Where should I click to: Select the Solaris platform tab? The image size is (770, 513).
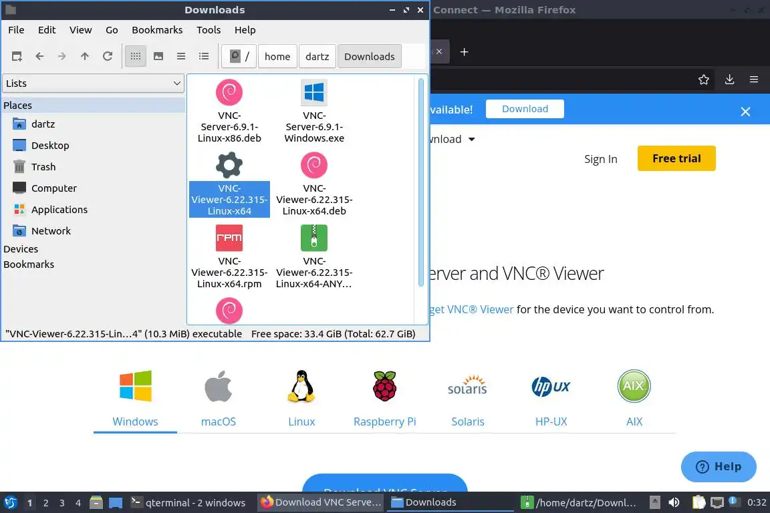coord(467,399)
